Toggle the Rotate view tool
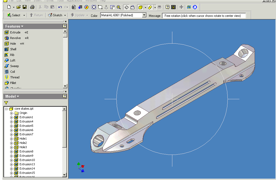Image resolution: width=276 pixels, height=180 pixels. tap(126, 7)
